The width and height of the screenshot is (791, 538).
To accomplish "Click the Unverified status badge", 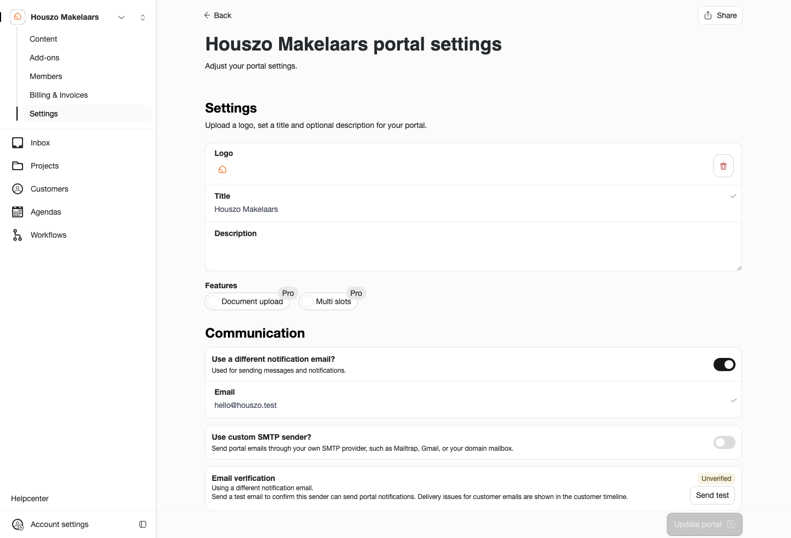I will pyautogui.click(x=716, y=479).
